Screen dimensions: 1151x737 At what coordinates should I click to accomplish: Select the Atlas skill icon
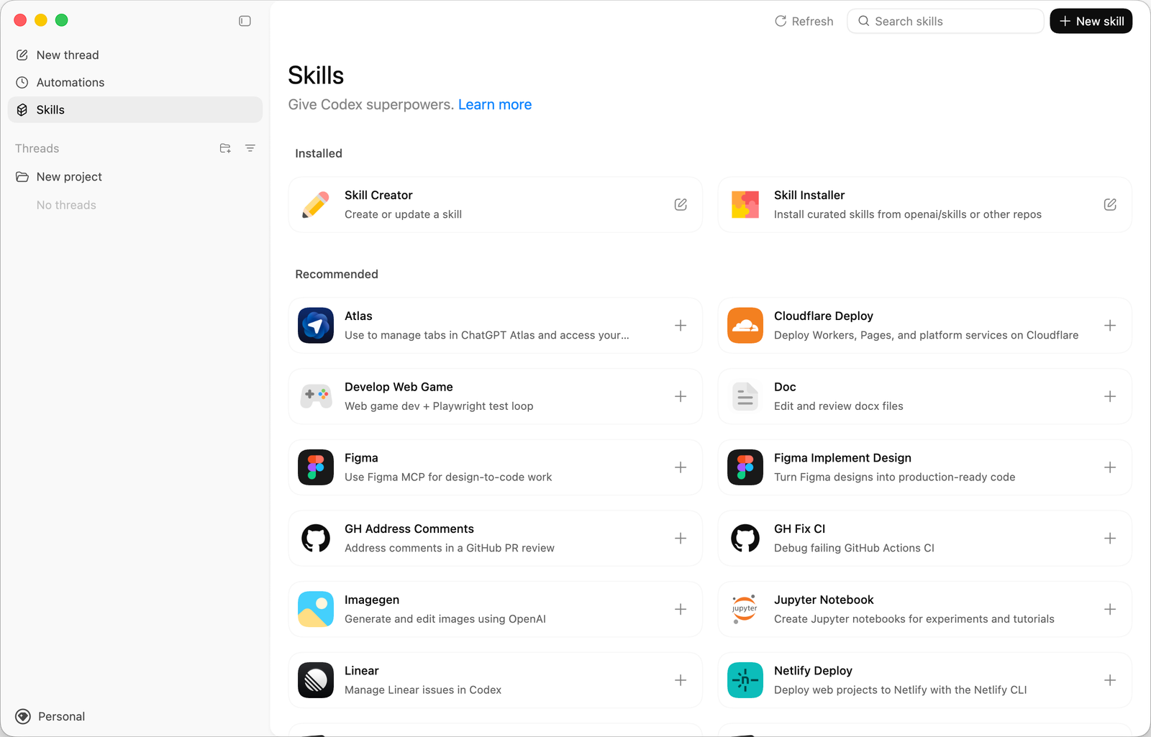(x=315, y=325)
